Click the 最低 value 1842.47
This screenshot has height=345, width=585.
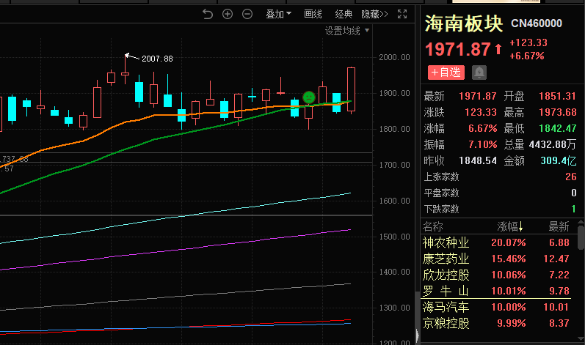(557, 128)
